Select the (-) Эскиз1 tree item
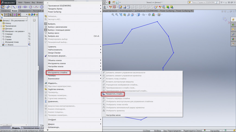The image size is (236, 132). coord(9,45)
